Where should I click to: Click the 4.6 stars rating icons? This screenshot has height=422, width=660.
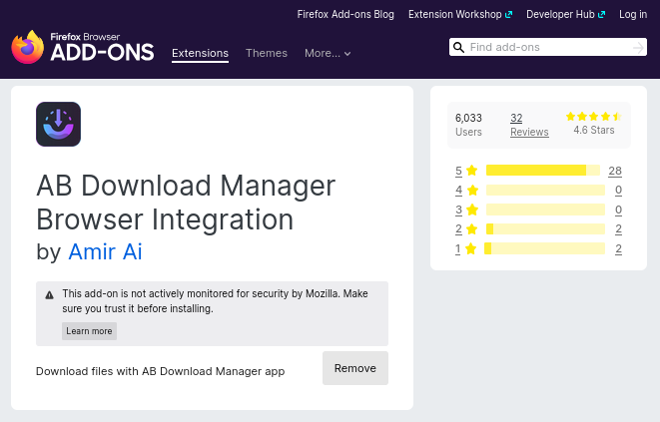pyautogui.click(x=593, y=117)
